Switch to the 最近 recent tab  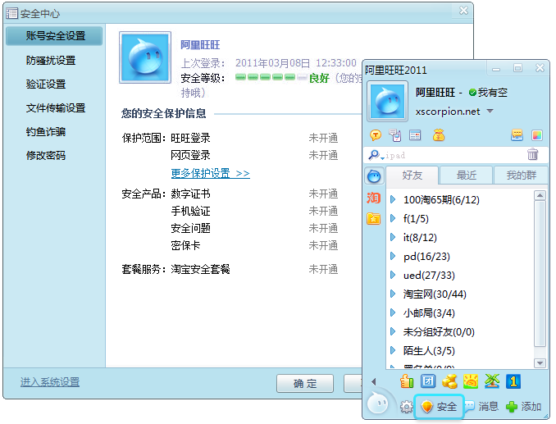[467, 176]
